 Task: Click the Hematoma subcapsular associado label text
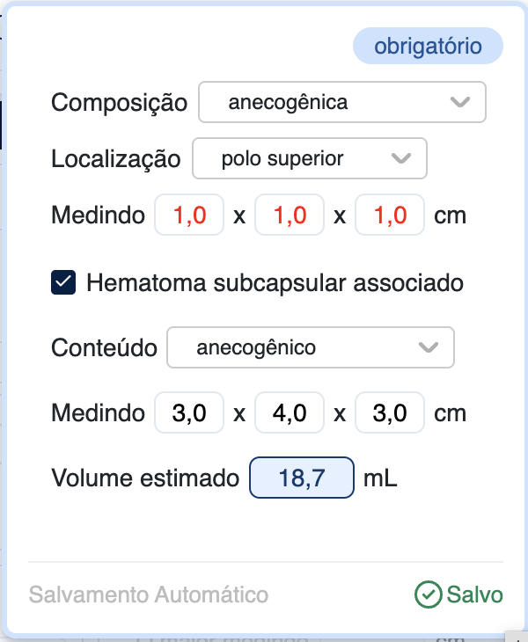(275, 283)
